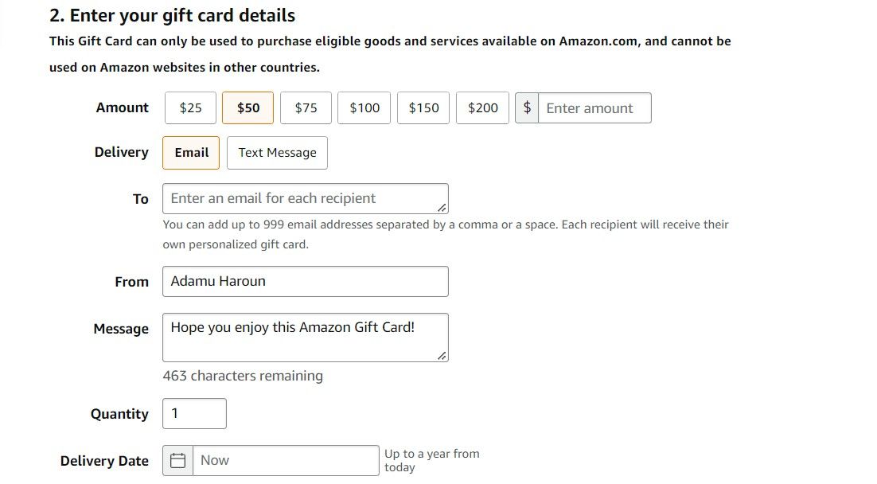Screen dimensions: 877x484
Task: Select the Email delivery option
Action: point(190,152)
